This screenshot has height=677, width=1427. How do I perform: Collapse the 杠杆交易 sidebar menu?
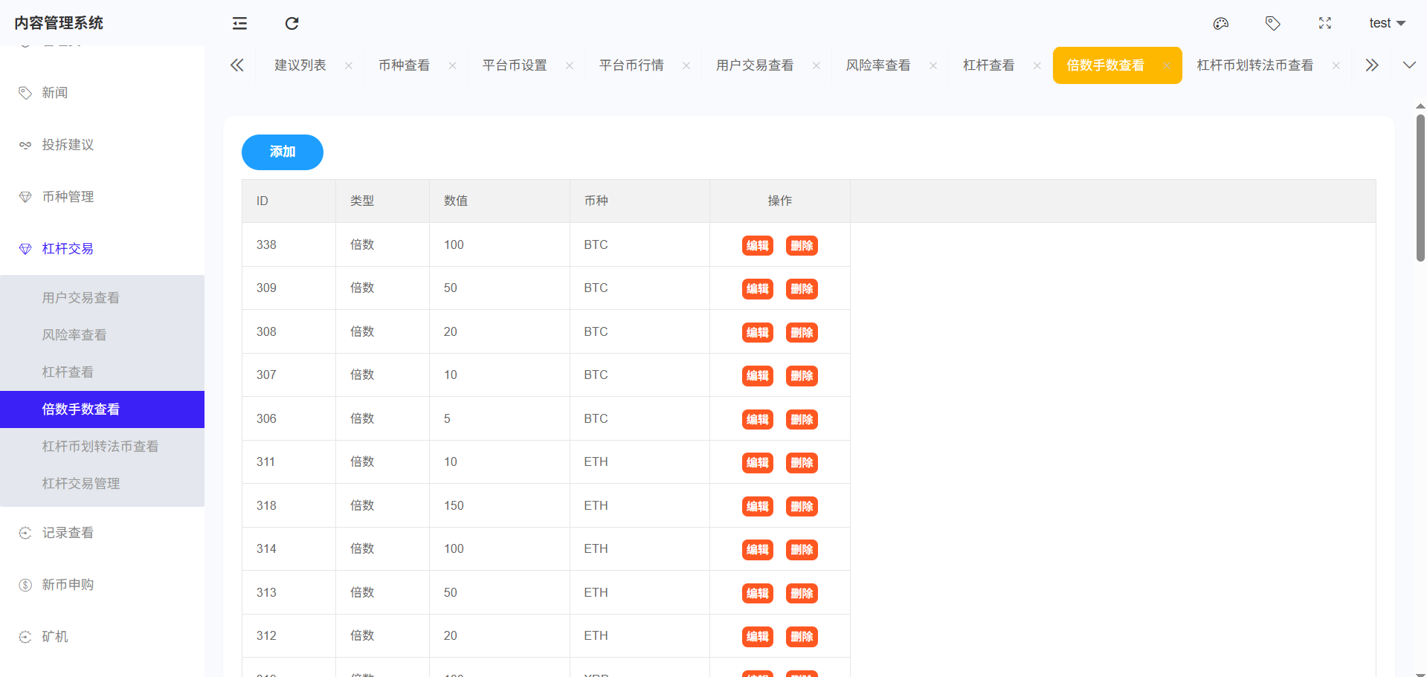(x=68, y=249)
